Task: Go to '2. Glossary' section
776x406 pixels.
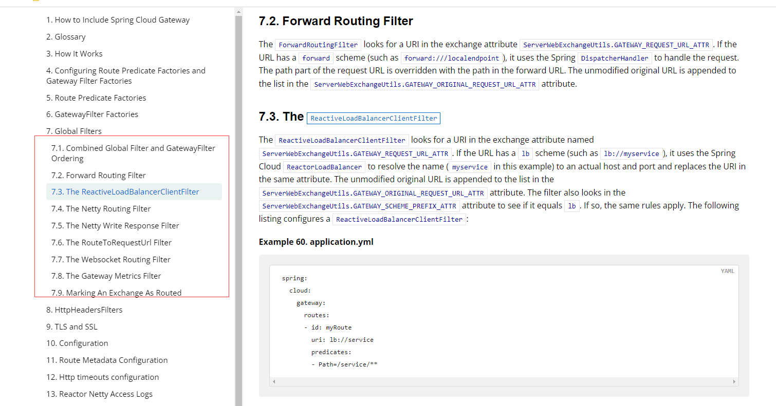Action: [66, 37]
